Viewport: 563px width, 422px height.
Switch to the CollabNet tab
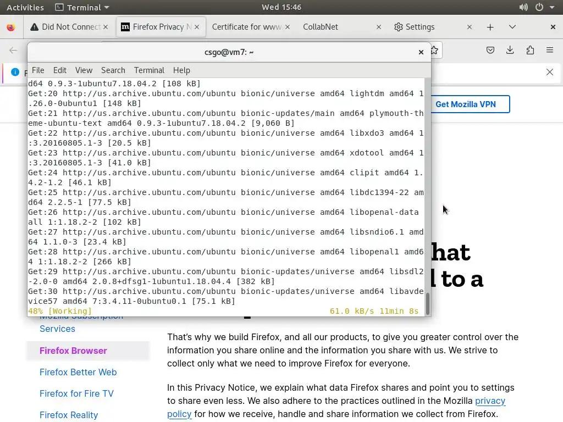point(341,27)
